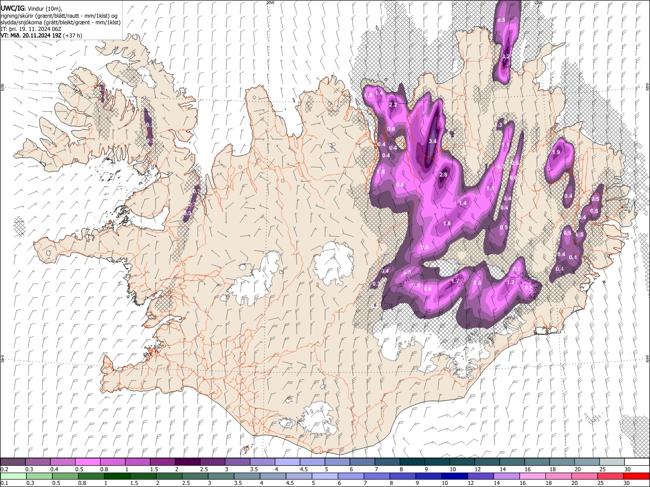Screen dimensions: 650x487
Task: Select the 'VT: Mið. 20.11.2024 19Z (+37 h)' valid time
Action: point(42,36)
